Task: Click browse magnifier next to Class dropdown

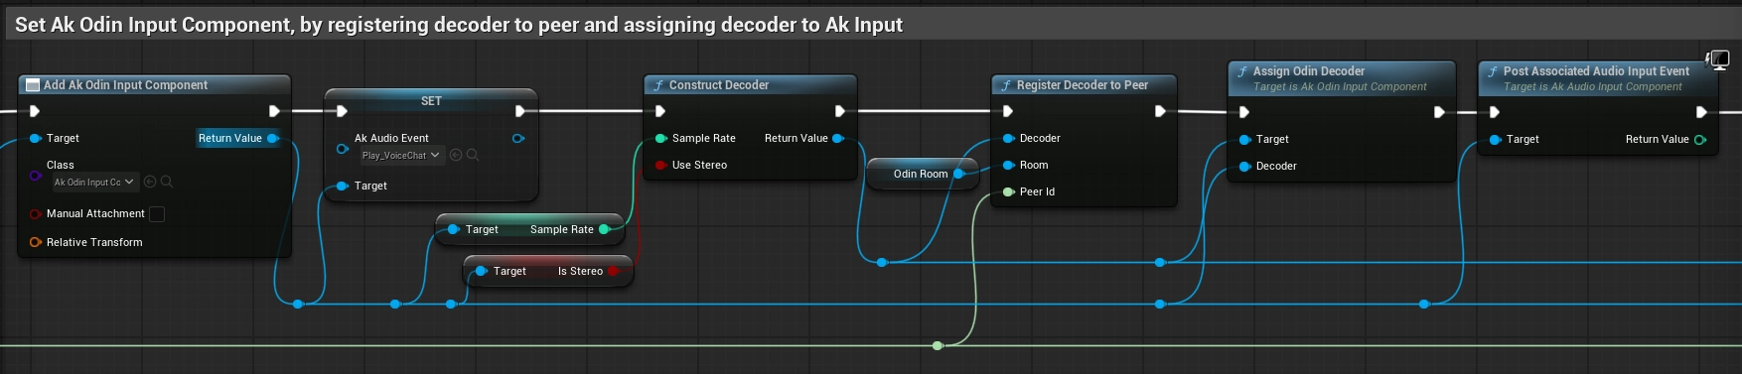Action: (167, 182)
